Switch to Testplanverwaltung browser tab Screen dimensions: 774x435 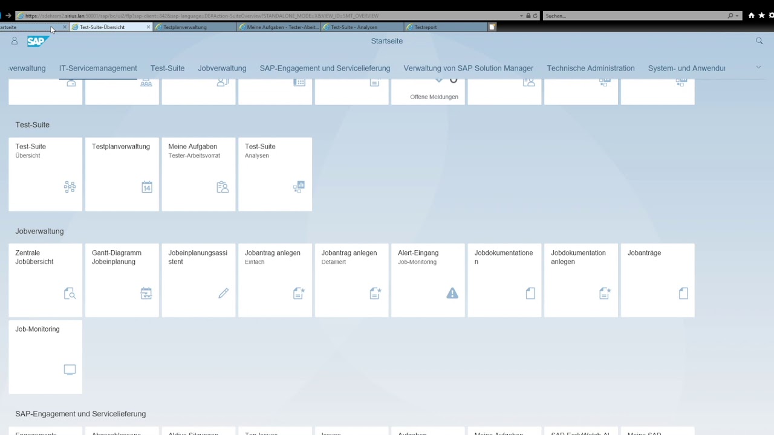195,27
